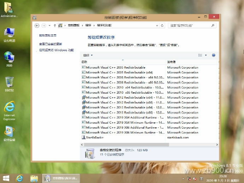The height and width of the screenshot is (183, 244).
Task: Launch Internet Explorer desktop shortcut
Action: point(9,111)
